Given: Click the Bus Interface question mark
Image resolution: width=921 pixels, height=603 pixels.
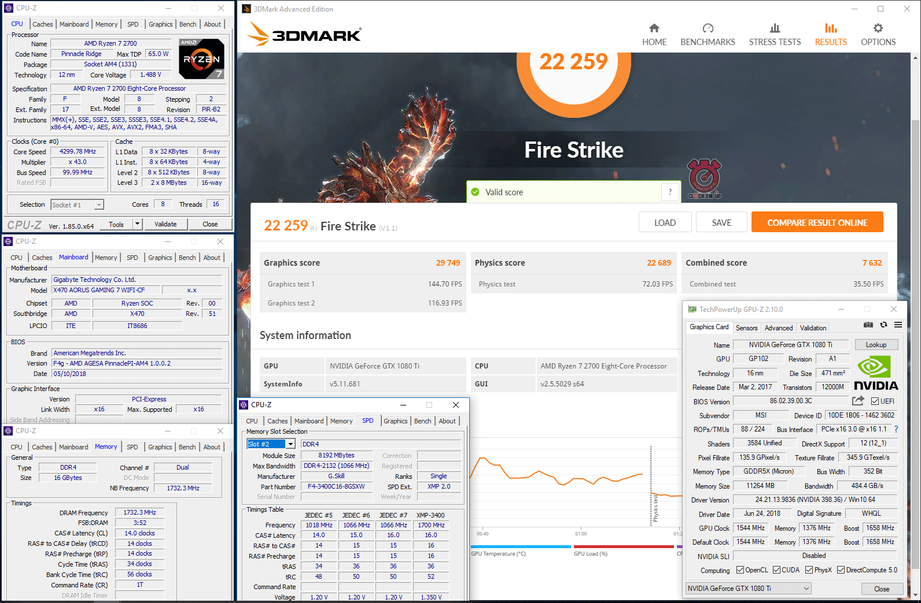Looking at the screenshot, I should [896, 429].
